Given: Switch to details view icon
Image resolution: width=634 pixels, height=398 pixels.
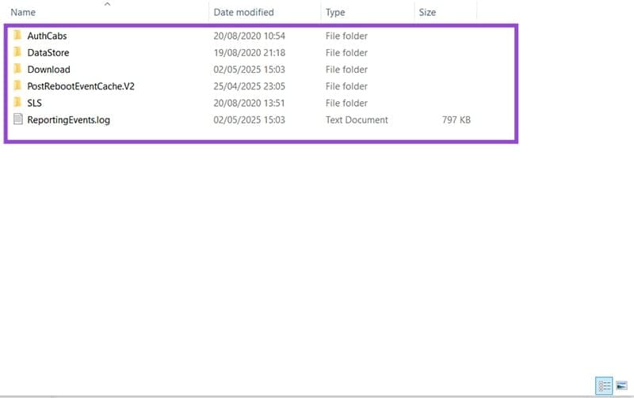Looking at the screenshot, I should [604, 386].
